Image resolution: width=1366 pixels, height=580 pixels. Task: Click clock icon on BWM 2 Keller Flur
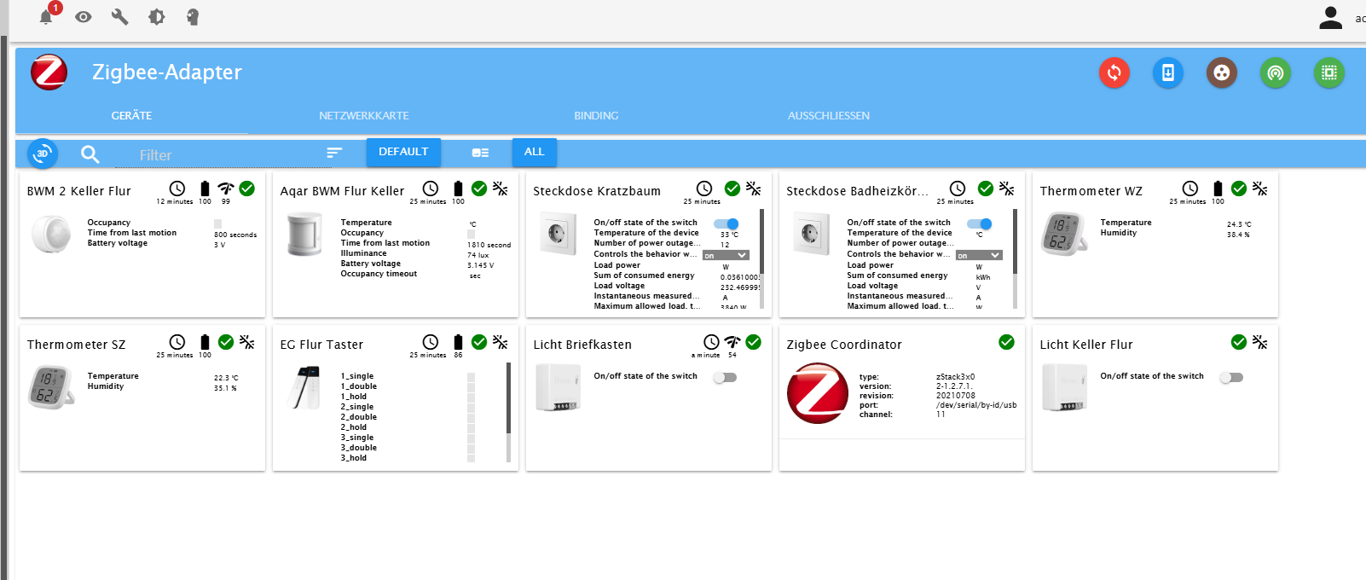tap(177, 188)
